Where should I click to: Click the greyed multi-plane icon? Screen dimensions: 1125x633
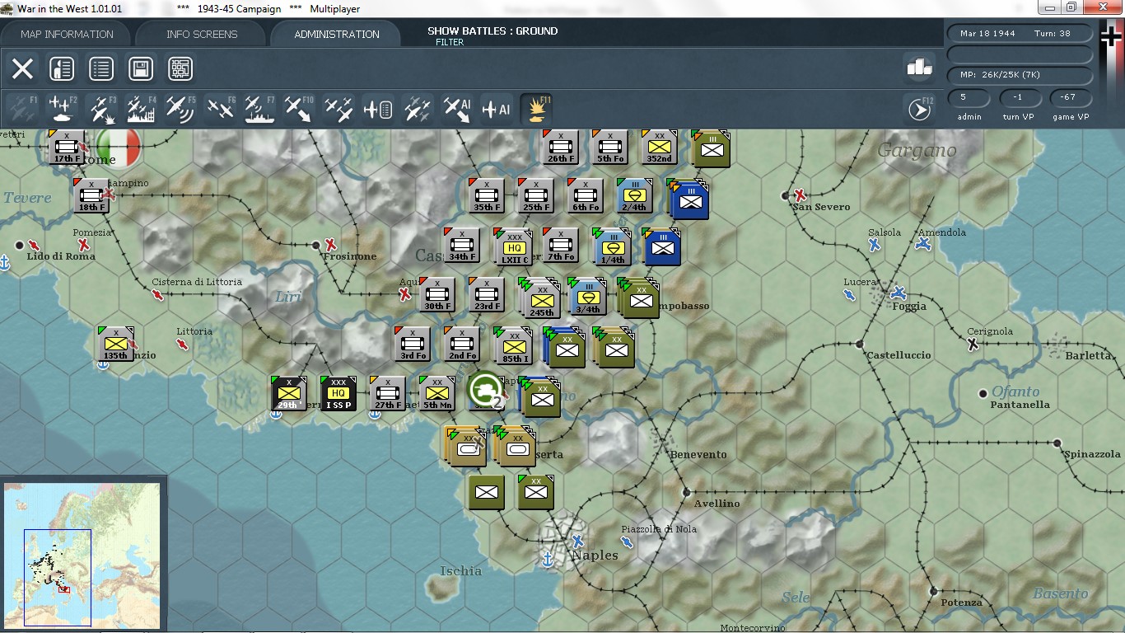[x=418, y=109]
